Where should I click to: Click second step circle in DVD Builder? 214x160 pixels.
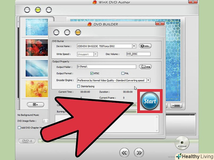coord(67,32)
